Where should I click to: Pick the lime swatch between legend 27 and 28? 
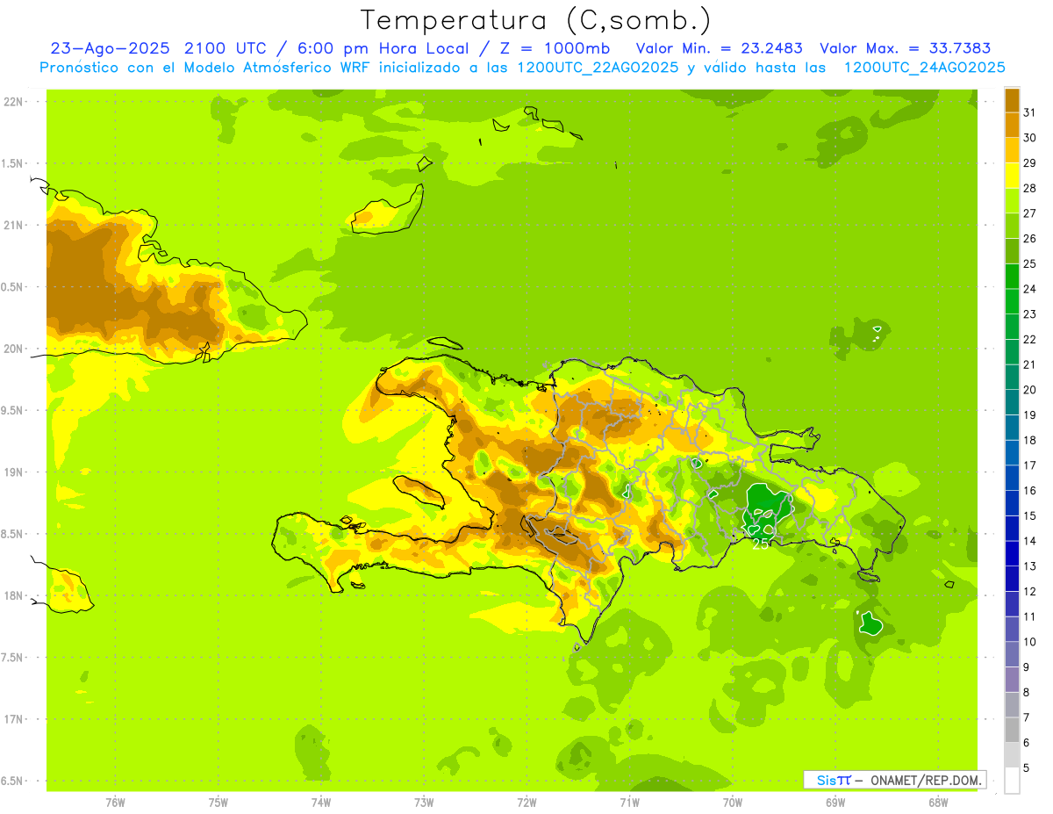point(1012,200)
